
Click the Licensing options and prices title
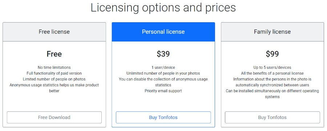tap(163, 8)
